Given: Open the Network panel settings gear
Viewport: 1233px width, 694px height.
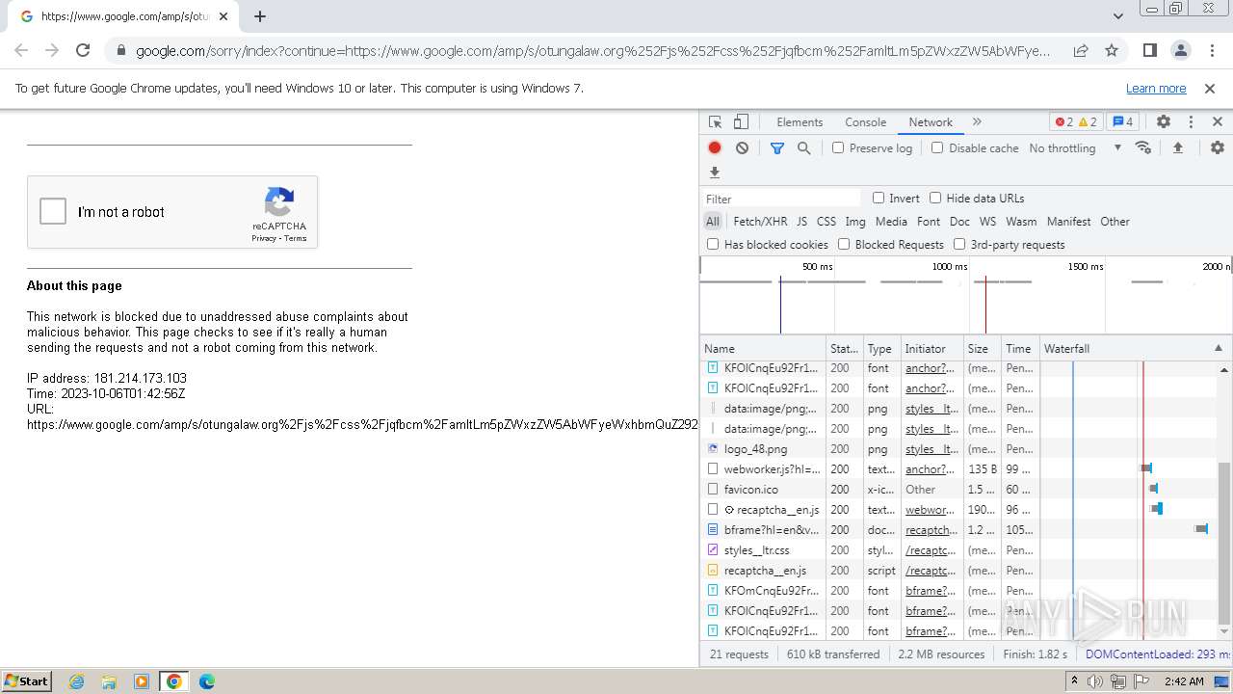Looking at the screenshot, I should click(1218, 147).
